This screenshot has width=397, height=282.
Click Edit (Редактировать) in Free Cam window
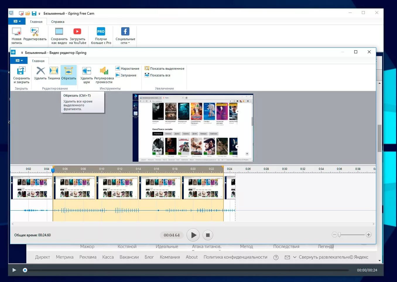(x=35, y=34)
